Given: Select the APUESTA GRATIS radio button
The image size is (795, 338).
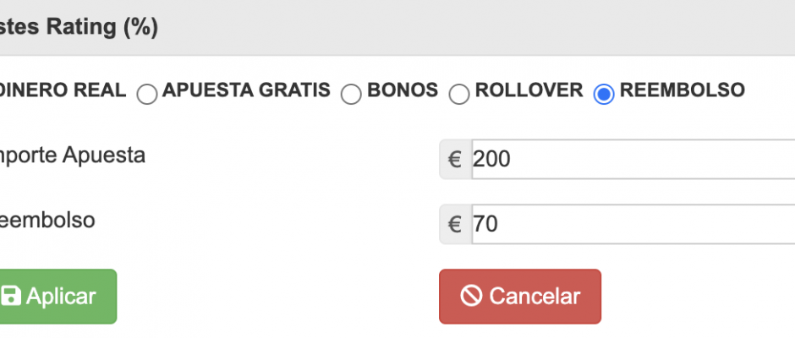Looking at the screenshot, I should [x=147, y=94].
